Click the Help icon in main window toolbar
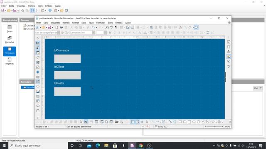This screenshot has height=149, width=266. (x=50, y=10)
